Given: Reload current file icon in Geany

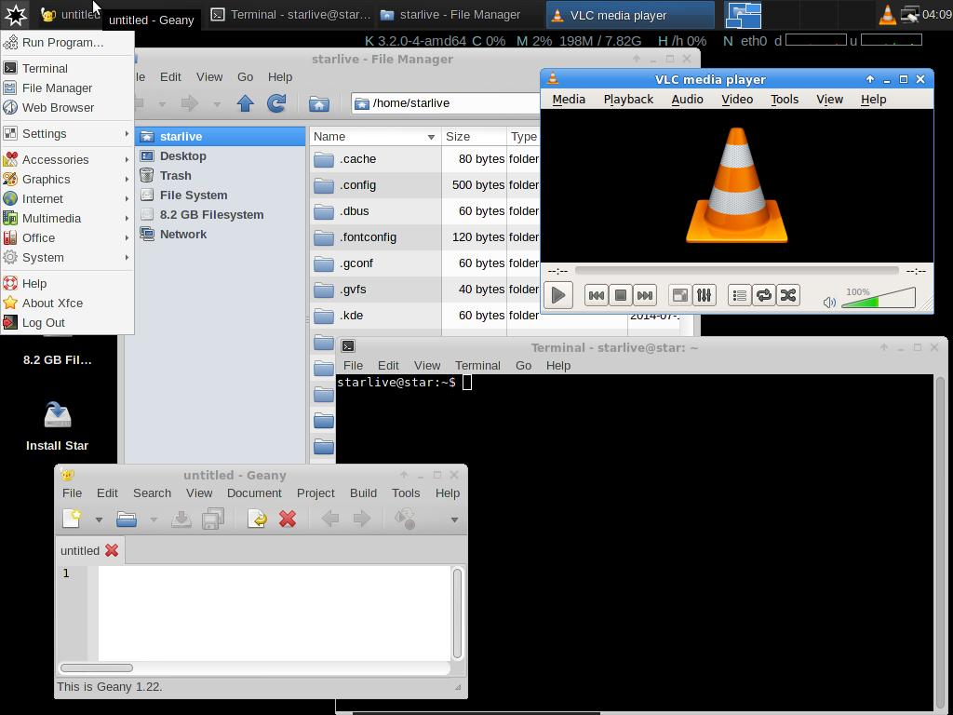Looking at the screenshot, I should (257, 519).
